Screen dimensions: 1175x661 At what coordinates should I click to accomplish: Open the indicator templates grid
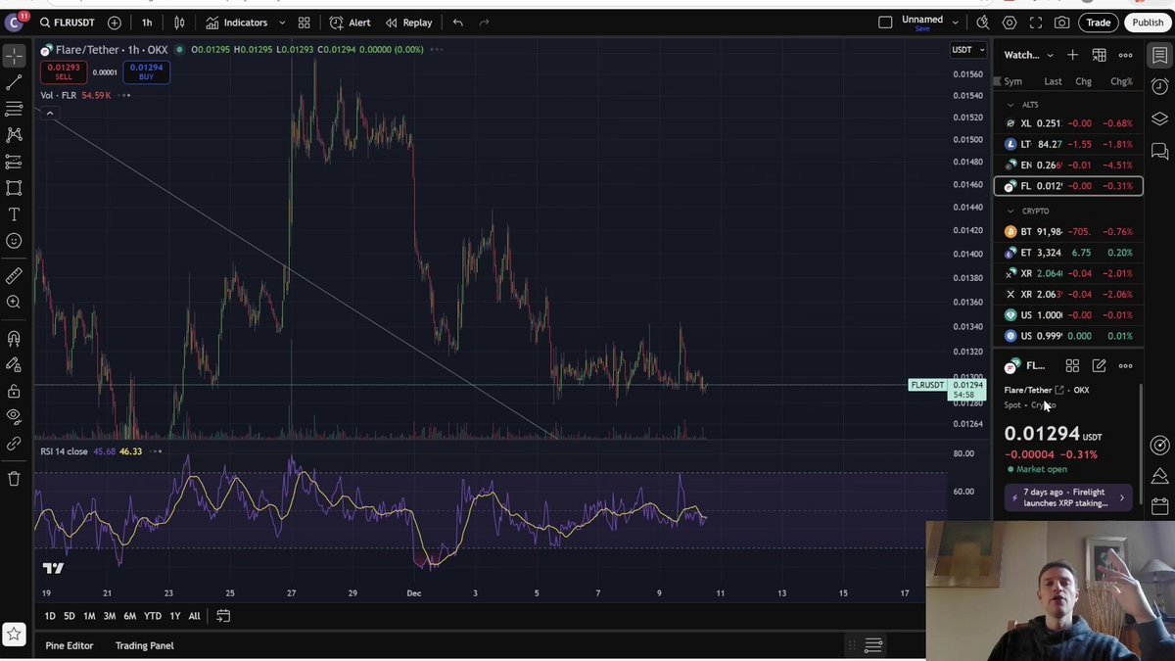(x=305, y=23)
